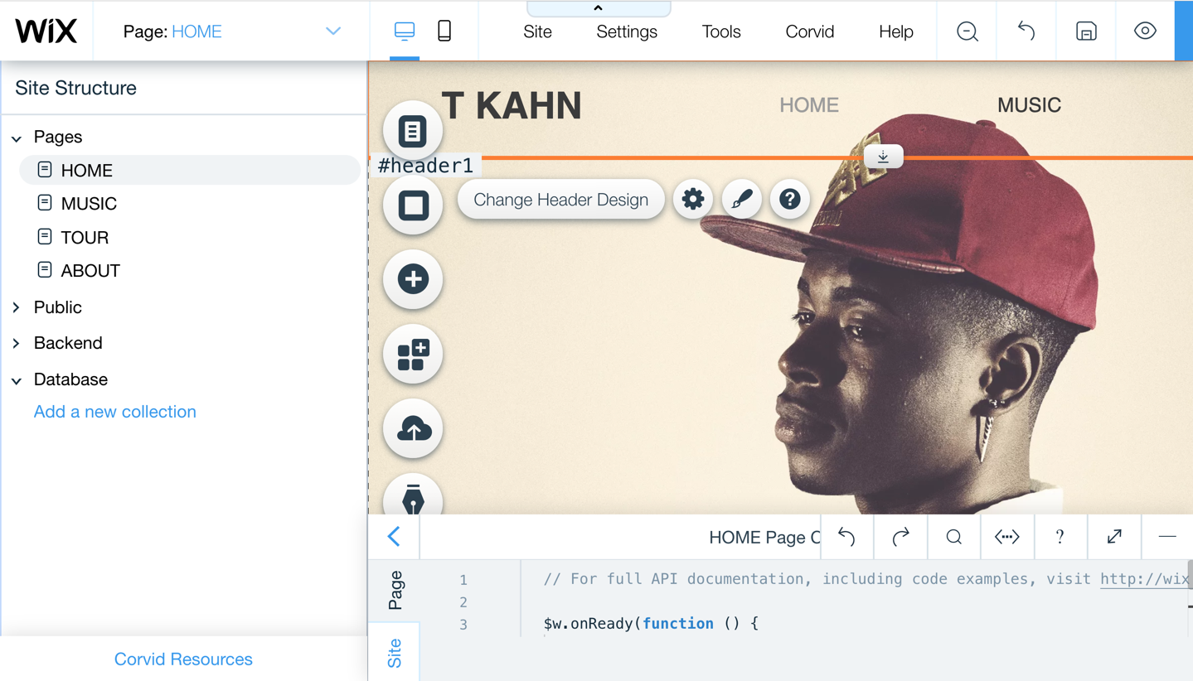Select the TOUR page in Site Structure
The width and height of the screenshot is (1193, 681).
coord(85,237)
